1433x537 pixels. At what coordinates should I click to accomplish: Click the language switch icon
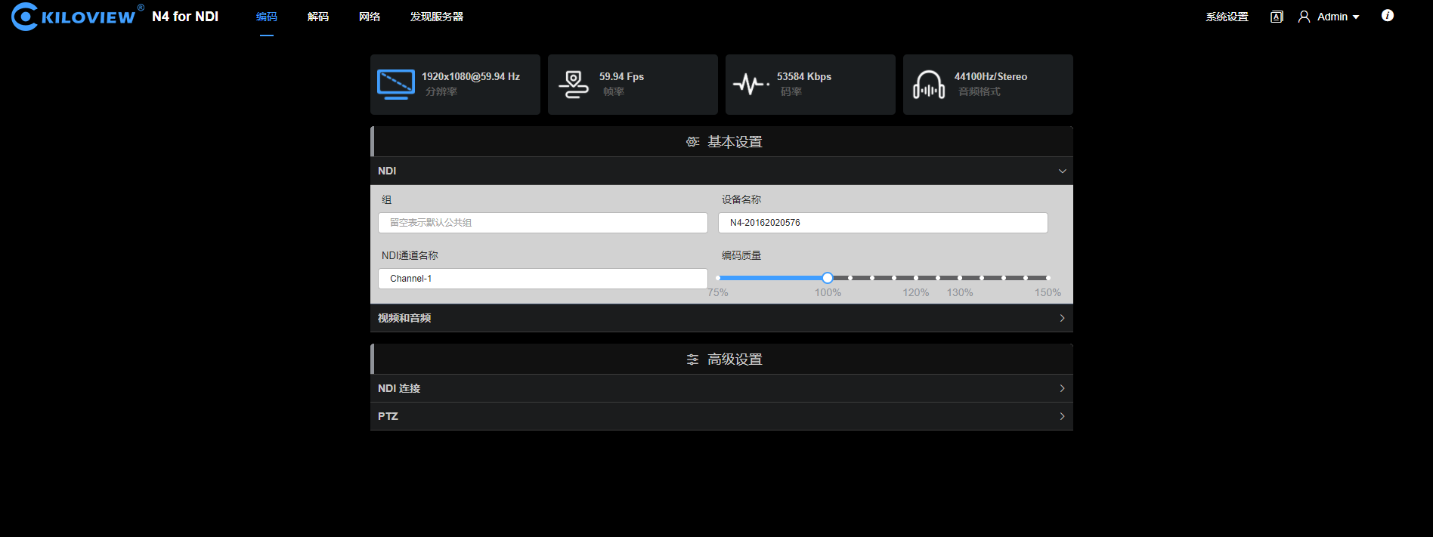pyautogui.click(x=1277, y=17)
